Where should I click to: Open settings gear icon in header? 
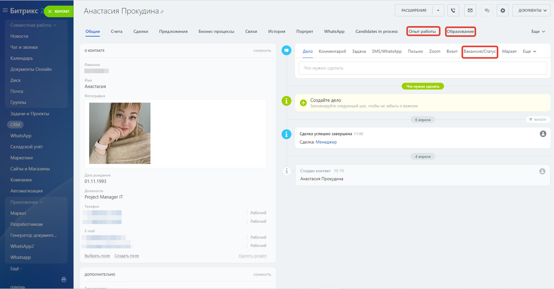[x=503, y=10]
